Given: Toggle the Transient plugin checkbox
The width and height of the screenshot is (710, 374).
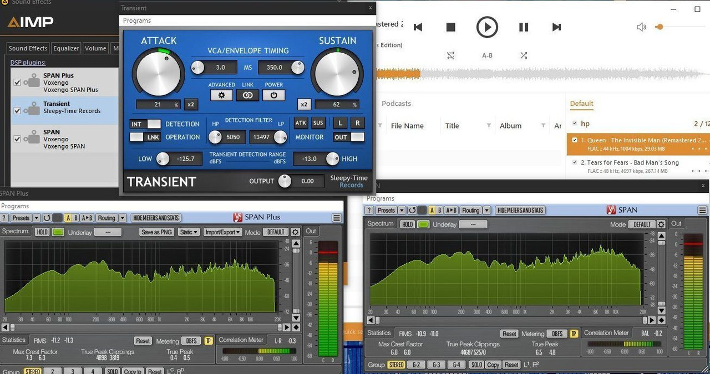Looking at the screenshot, I should click(x=17, y=111).
